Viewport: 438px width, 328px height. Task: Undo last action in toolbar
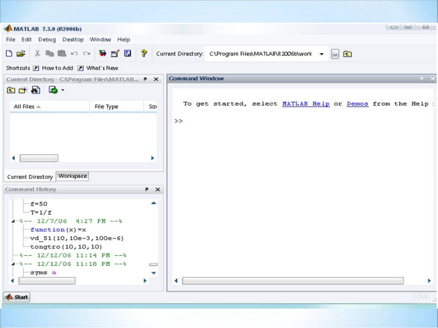(74, 54)
